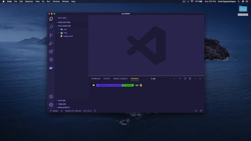
Task: Open the Terminal menu in menu bar
Action: tap(56, 2)
